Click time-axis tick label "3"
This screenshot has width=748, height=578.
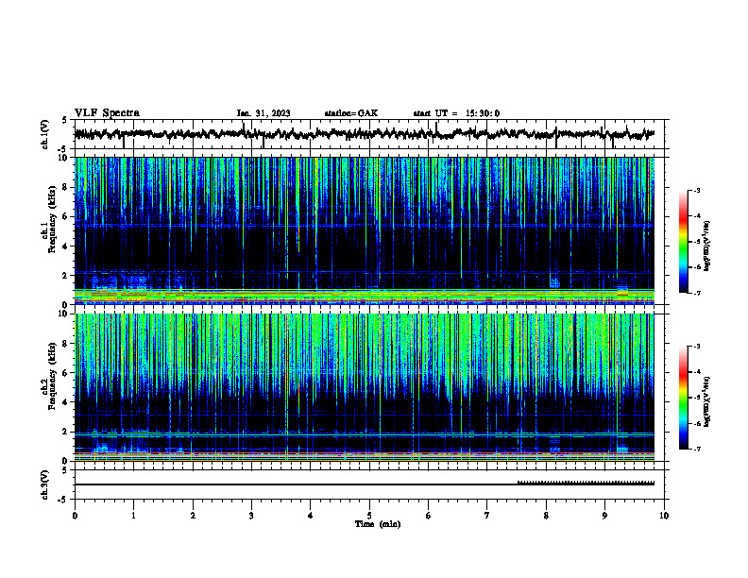(251, 516)
